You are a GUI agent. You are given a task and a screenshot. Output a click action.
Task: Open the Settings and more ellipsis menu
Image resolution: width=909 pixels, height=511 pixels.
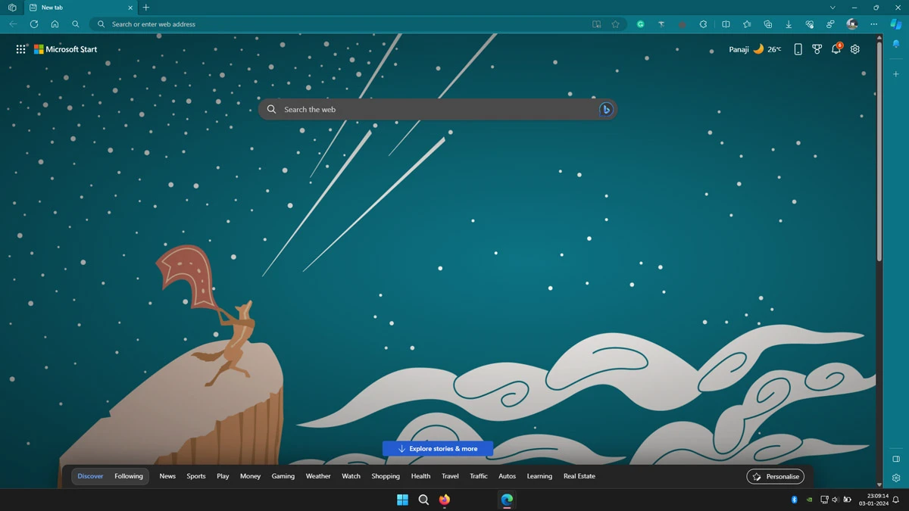pos(873,23)
